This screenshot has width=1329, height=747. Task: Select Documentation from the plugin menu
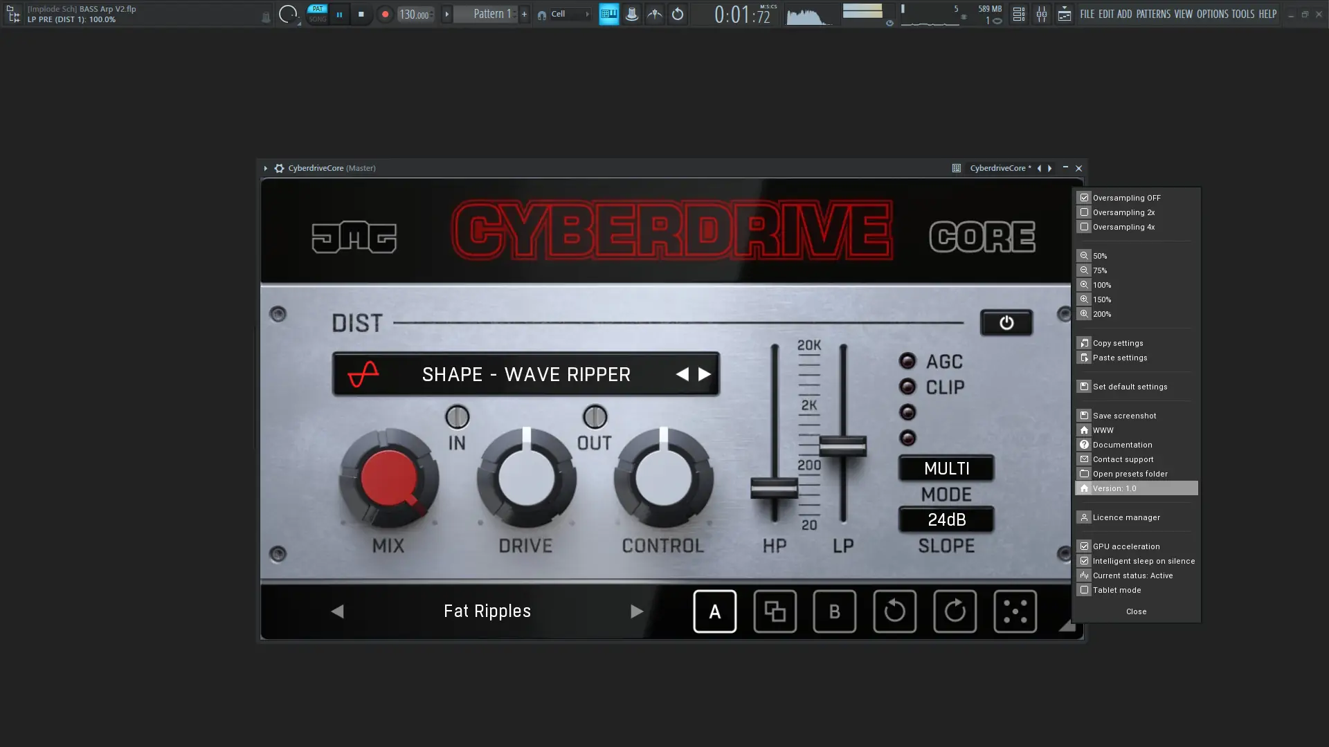pyautogui.click(x=1121, y=445)
